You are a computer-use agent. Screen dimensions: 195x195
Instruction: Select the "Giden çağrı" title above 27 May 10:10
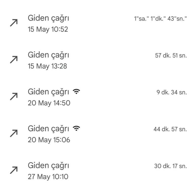[48, 165]
